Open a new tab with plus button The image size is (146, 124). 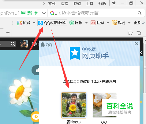pyautogui.click(x=8, y=33)
